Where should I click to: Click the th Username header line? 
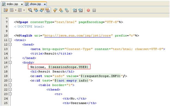[80, 103]
